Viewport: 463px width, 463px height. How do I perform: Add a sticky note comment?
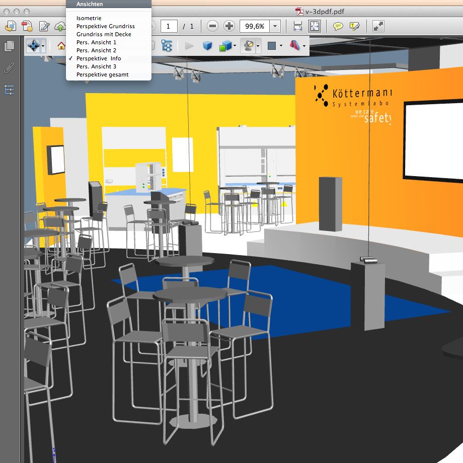pyautogui.click(x=338, y=26)
